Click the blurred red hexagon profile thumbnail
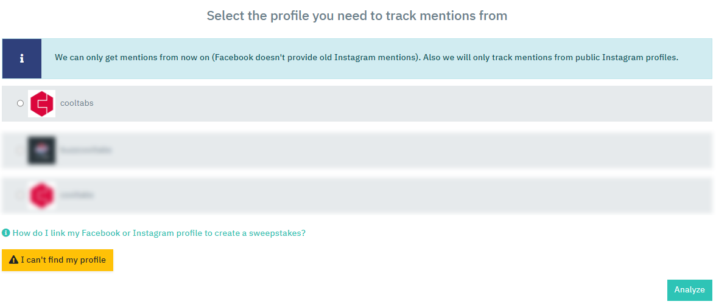Viewport: 716px width, 307px height. coord(41,195)
